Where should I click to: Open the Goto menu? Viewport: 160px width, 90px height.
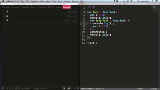(54, 1)
